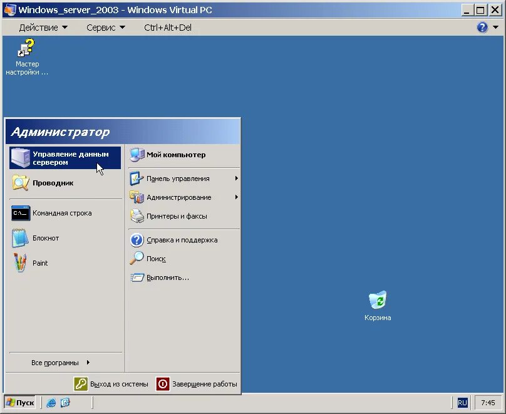506x414 pixels.
Task: Click the green key logoff icon
Action: point(81,384)
